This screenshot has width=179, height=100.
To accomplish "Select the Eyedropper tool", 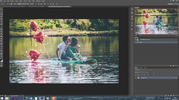I will click(1, 21).
